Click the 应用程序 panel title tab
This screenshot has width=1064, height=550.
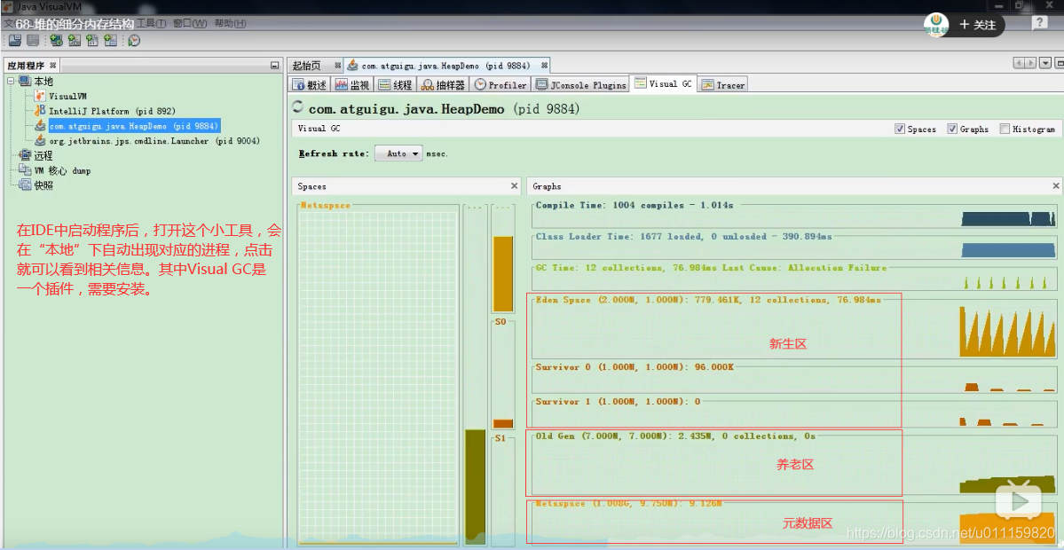(x=33, y=65)
